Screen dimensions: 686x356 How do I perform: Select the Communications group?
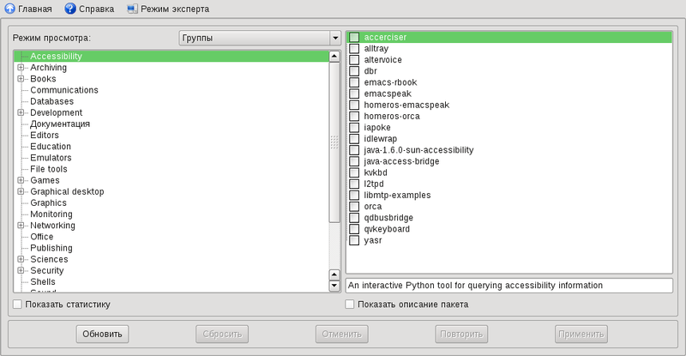click(x=64, y=90)
